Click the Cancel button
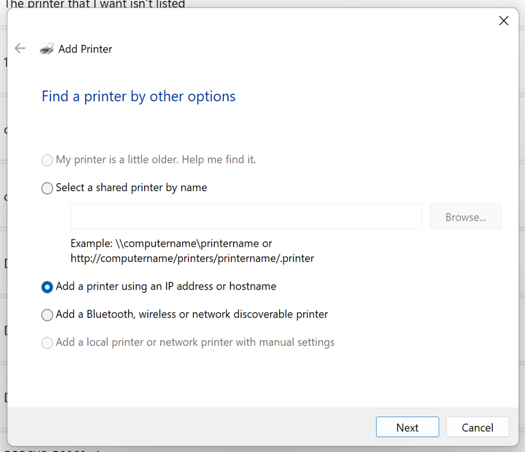This screenshot has height=452, width=525. coord(477,427)
